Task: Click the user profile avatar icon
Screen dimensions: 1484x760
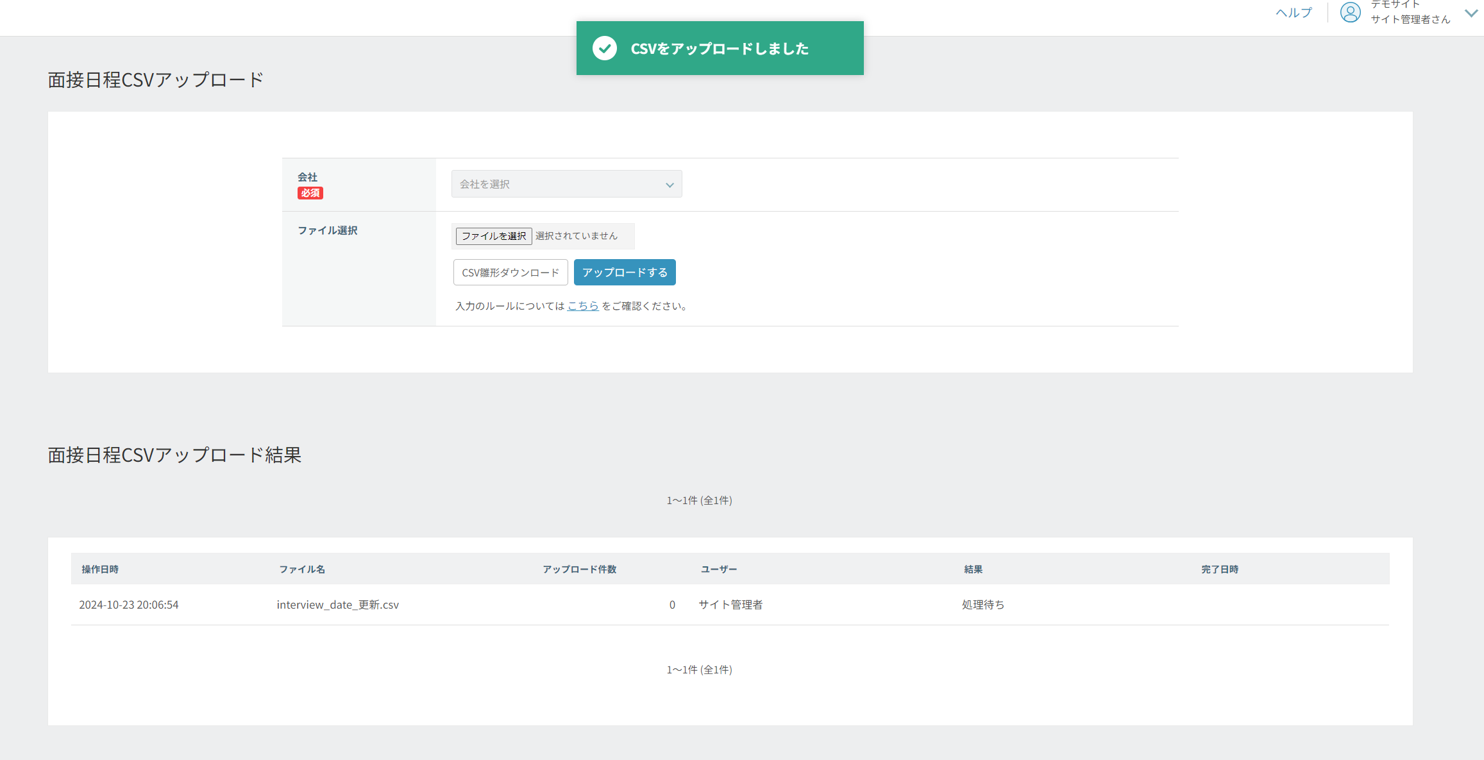Action: [1350, 13]
